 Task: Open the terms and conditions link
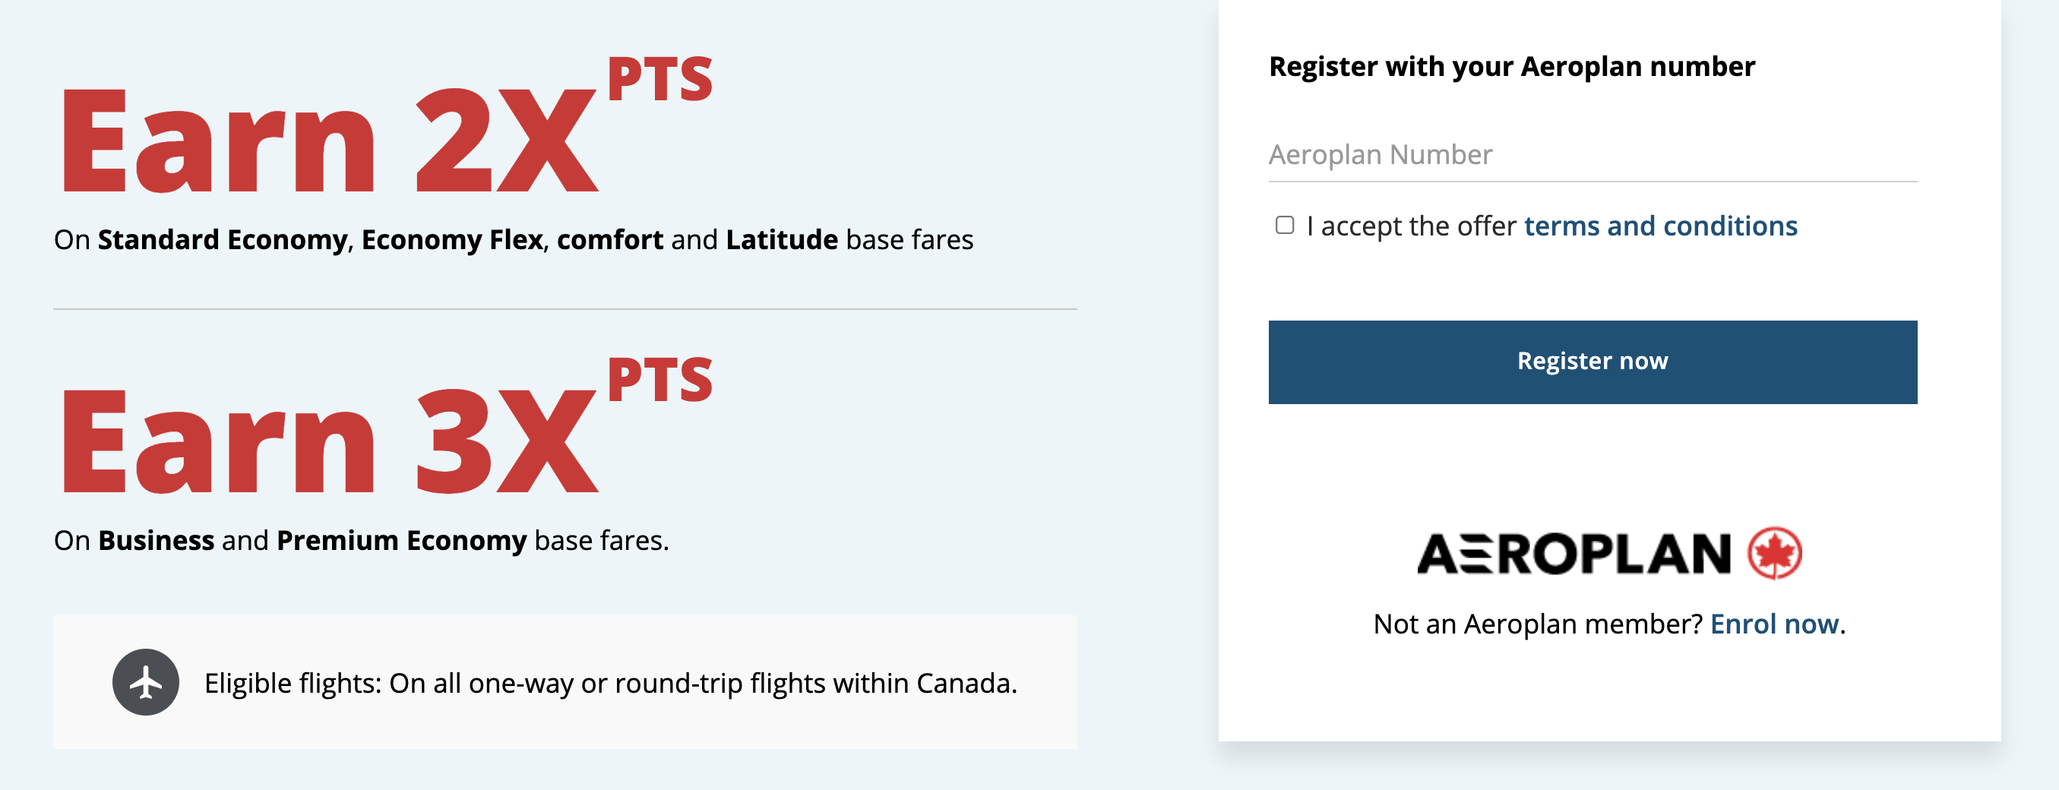tap(1660, 226)
